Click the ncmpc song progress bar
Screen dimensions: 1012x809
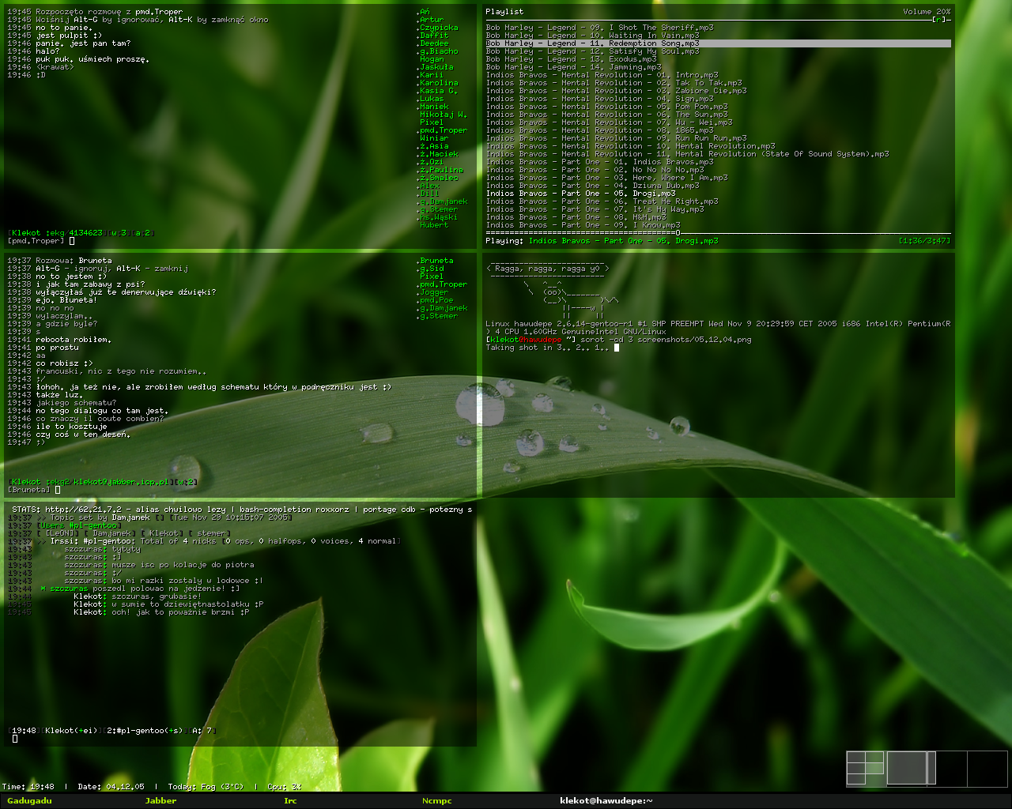point(718,233)
